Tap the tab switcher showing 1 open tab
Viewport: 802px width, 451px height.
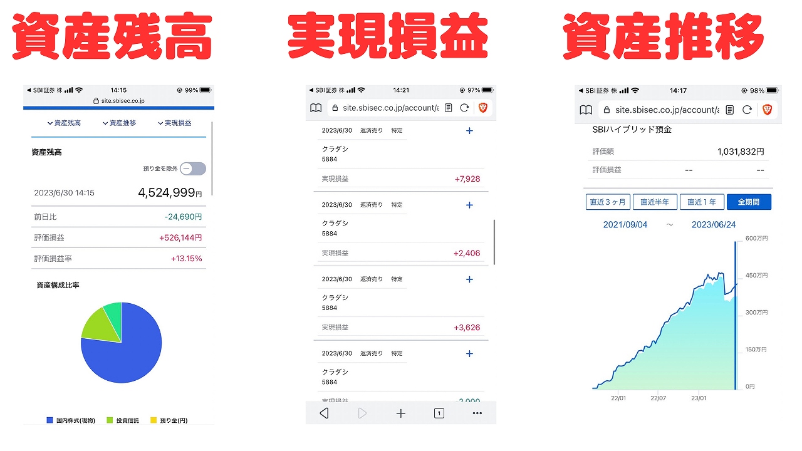click(x=439, y=413)
